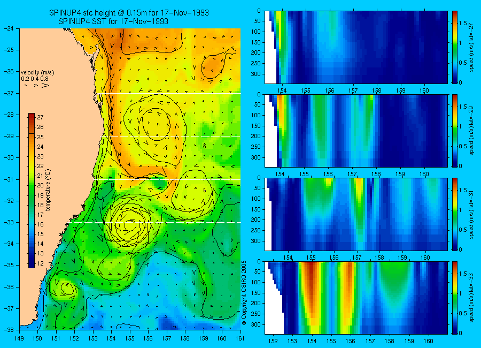Viewport: 481px width, 348px height.
Task: Select the "speed (m/s) lat=-33" label
Action: (x=471, y=298)
